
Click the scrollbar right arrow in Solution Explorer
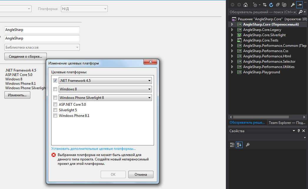click(x=304, y=117)
